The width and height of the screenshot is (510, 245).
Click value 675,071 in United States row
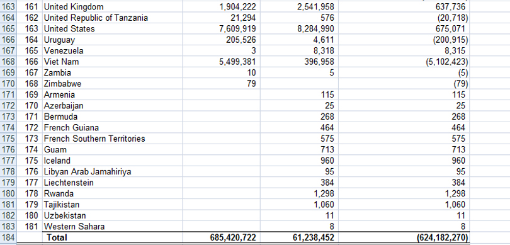point(404,28)
